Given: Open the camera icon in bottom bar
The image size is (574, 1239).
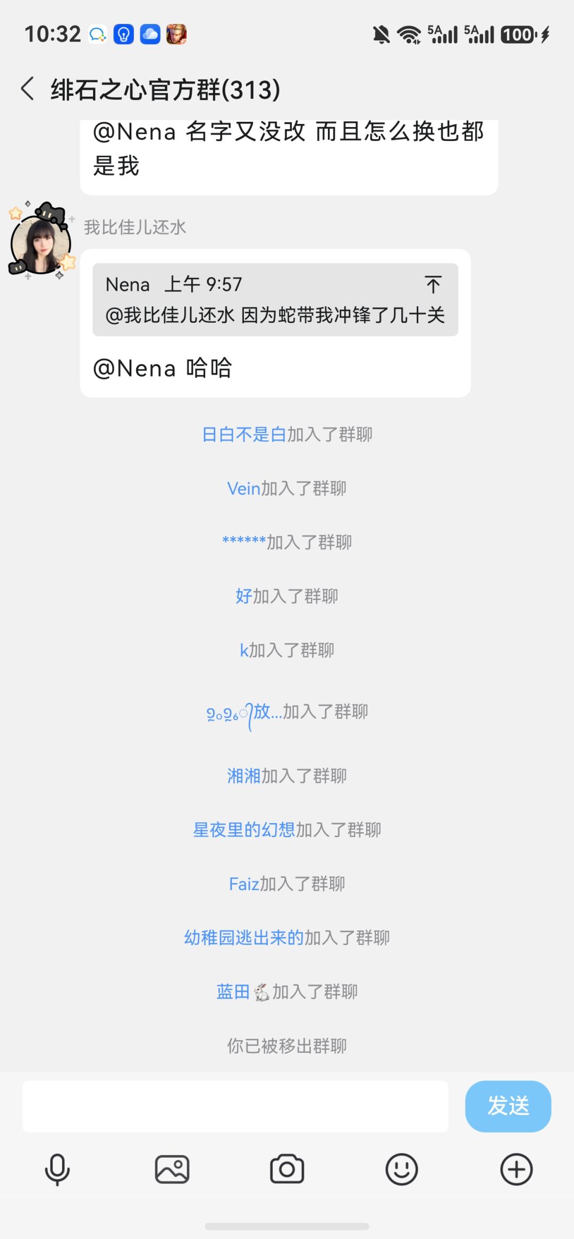Looking at the screenshot, I should click(x=287, y=1169).
